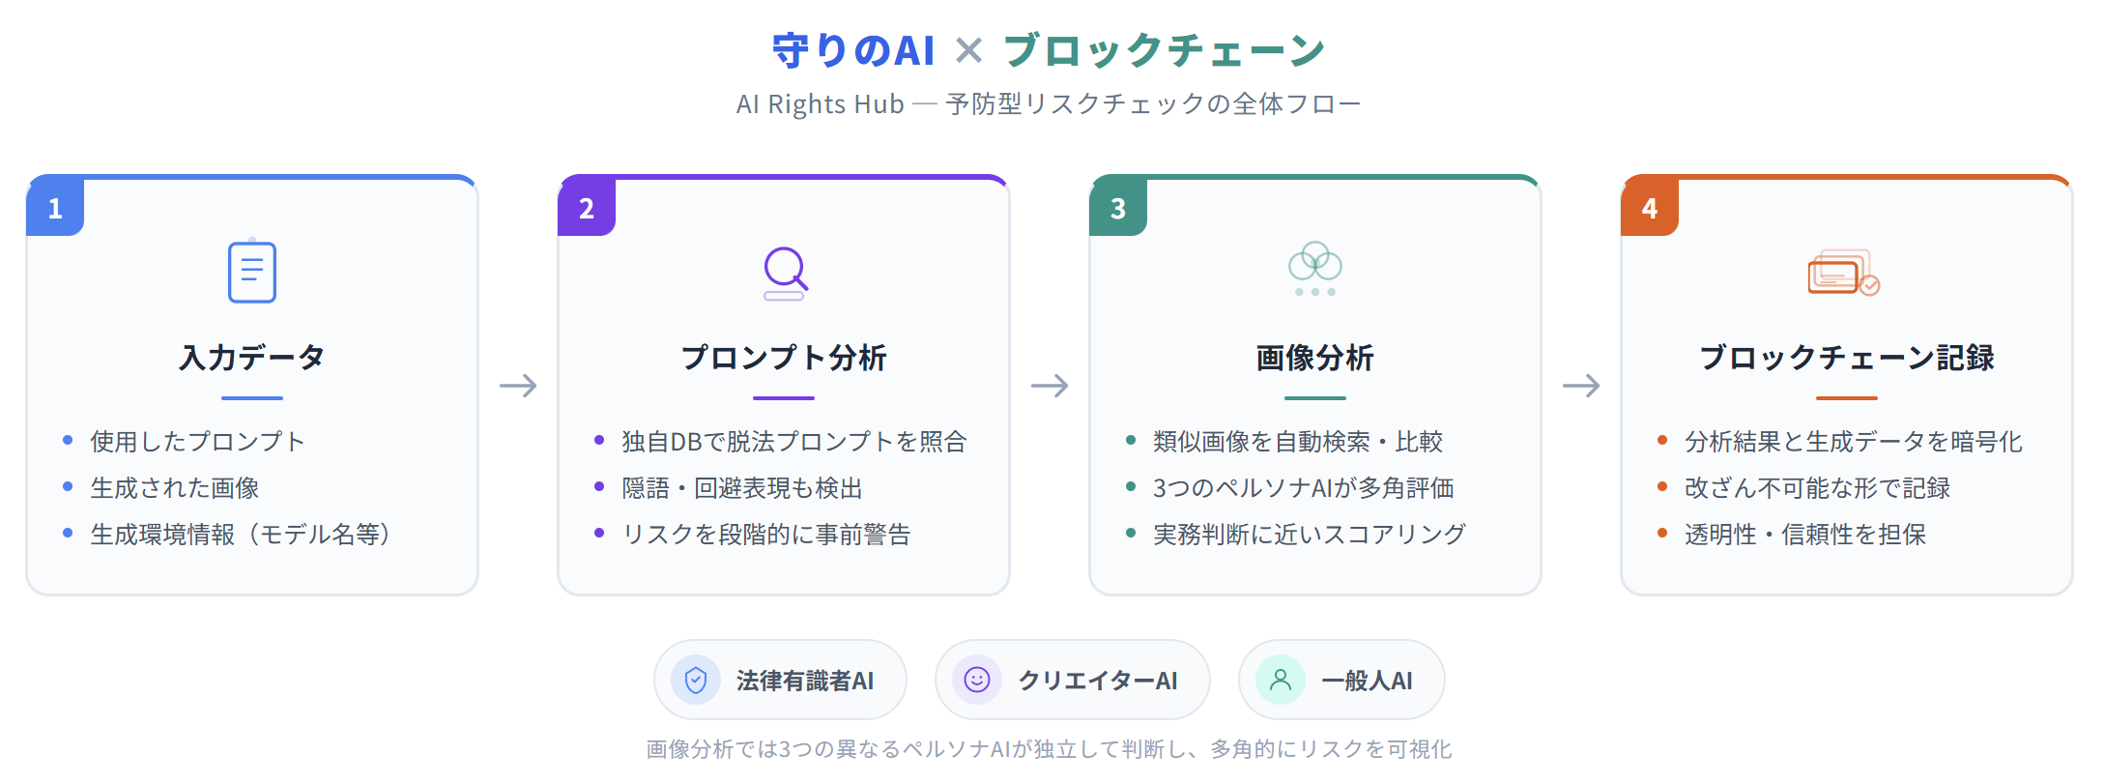The height and width of the screenshot is (784, 2105).
Task: Select the orange step number 4 badge
Action: tap(1650, 208)
